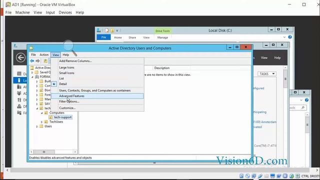Viewport: 320px width, 180px height.
Task: Expand the TechUsers tree node
Action: coord(42,122)
